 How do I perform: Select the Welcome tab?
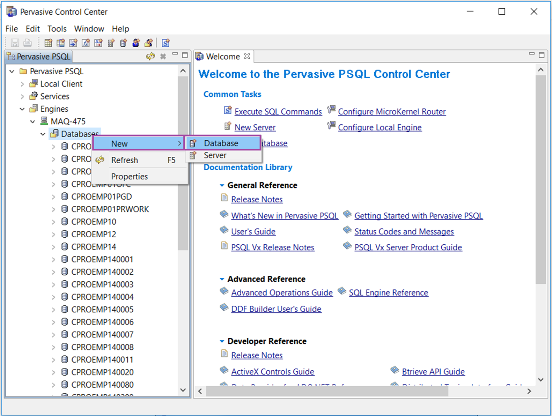[x=223, y=57]
